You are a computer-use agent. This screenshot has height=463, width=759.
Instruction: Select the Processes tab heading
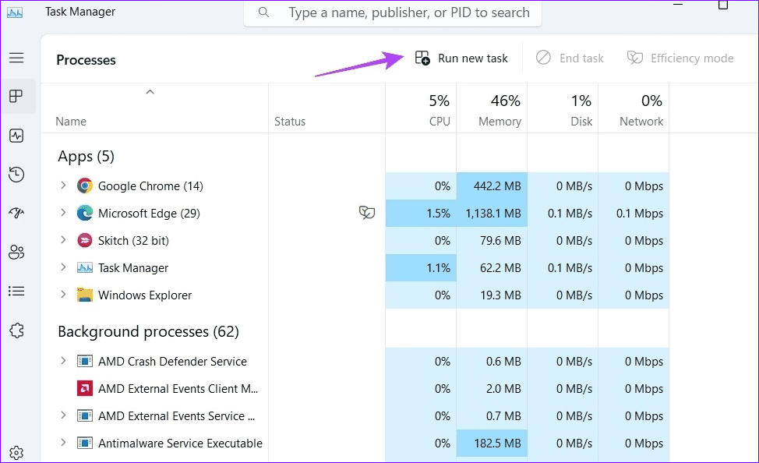pos(86,59)
